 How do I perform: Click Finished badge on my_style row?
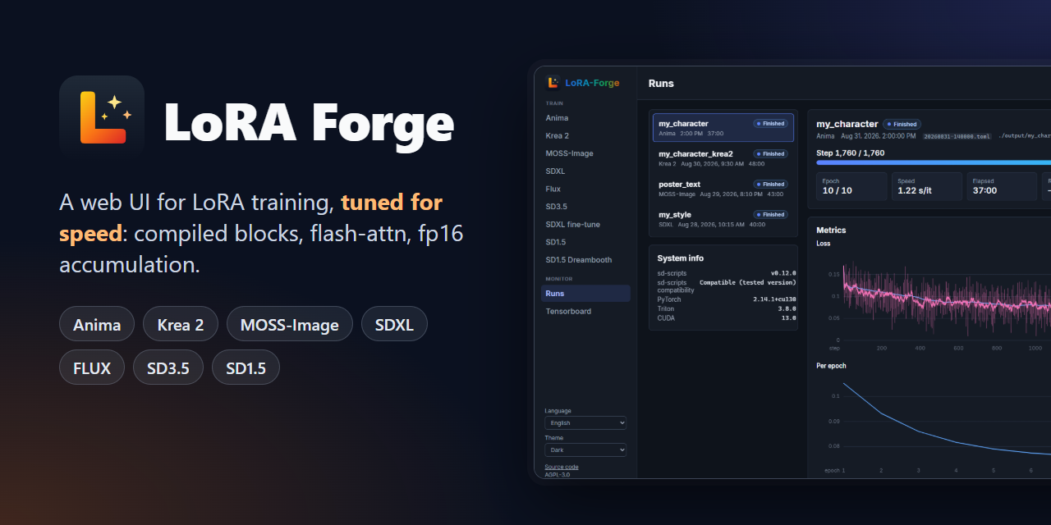click(770, 214)
